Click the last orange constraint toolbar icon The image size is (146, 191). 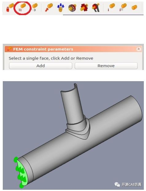pos(134,7)
